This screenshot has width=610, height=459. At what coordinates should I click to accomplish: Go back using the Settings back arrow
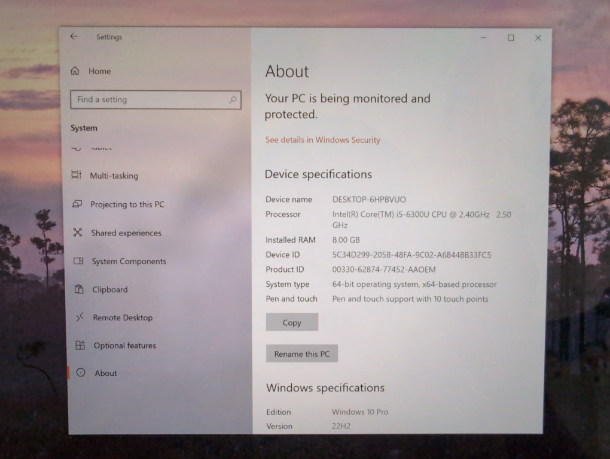click(74, 36)
